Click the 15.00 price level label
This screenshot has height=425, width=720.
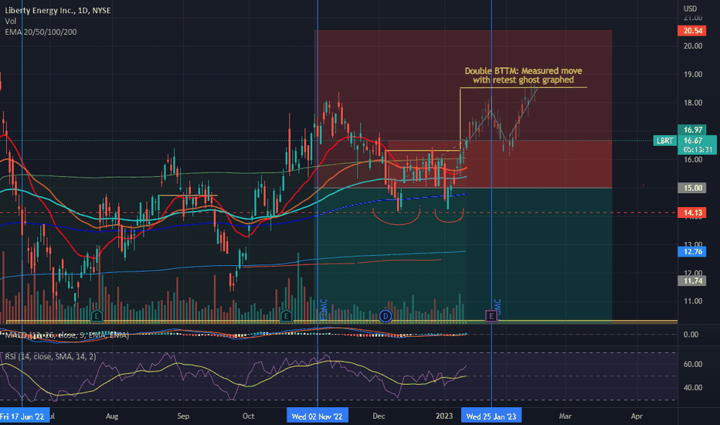[x=692, y=188]
